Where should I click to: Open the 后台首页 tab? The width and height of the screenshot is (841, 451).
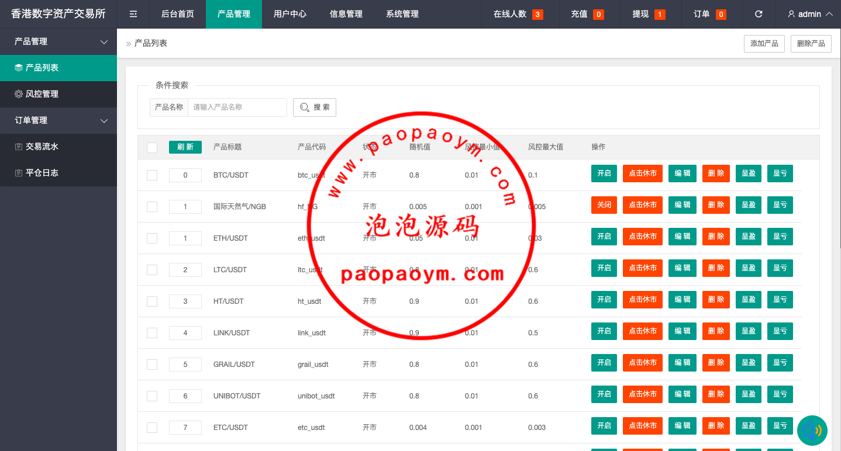click(178, 14)
